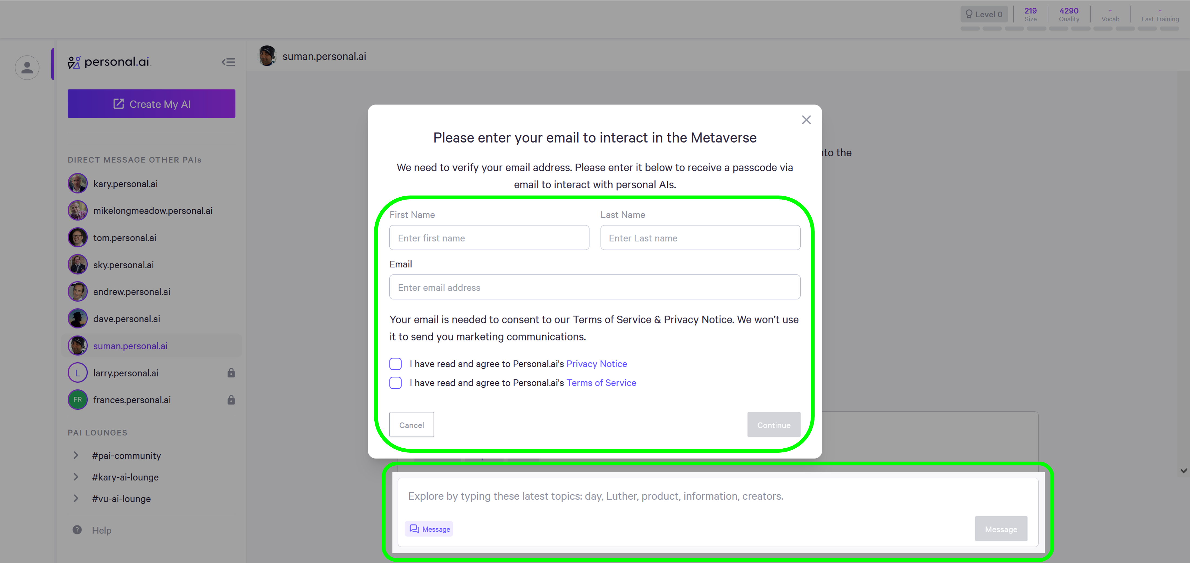Screen dimensions: 1190x563
Task: Click the Help question mark icon
Action: [x=77, y=530]
